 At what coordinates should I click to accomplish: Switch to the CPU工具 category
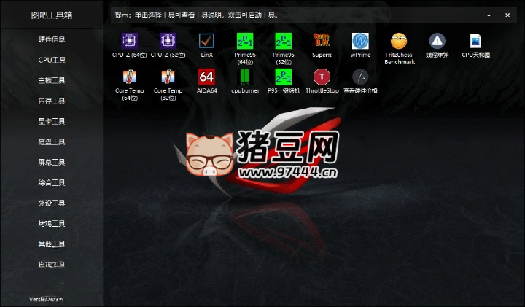(52, 60)
